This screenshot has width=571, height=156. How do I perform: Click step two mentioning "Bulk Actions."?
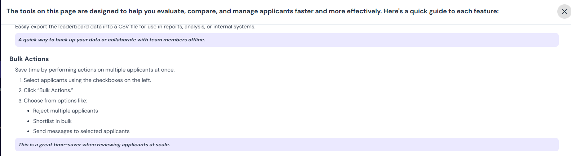(x=46, y=90)
